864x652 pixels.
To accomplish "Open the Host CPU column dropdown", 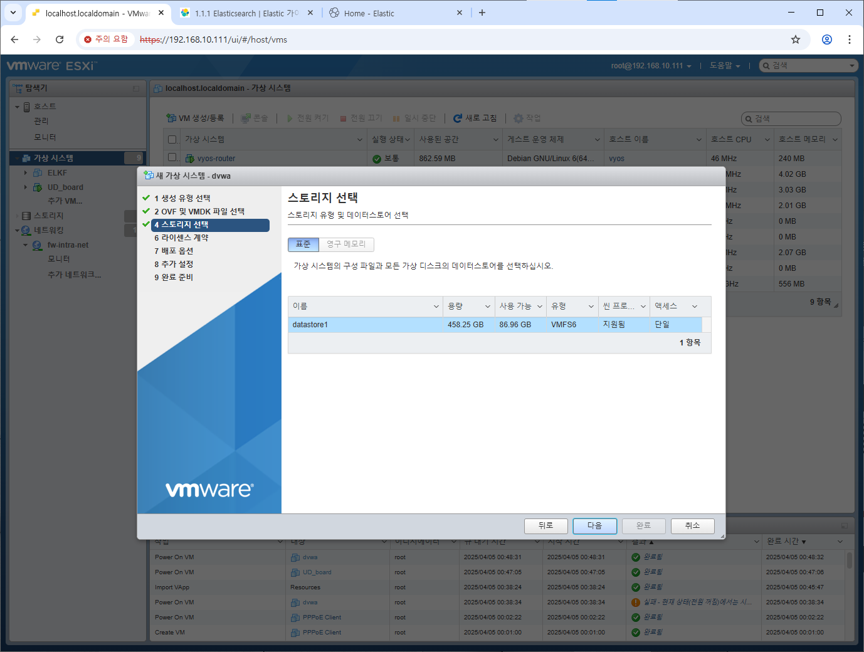I will (767, 139).
